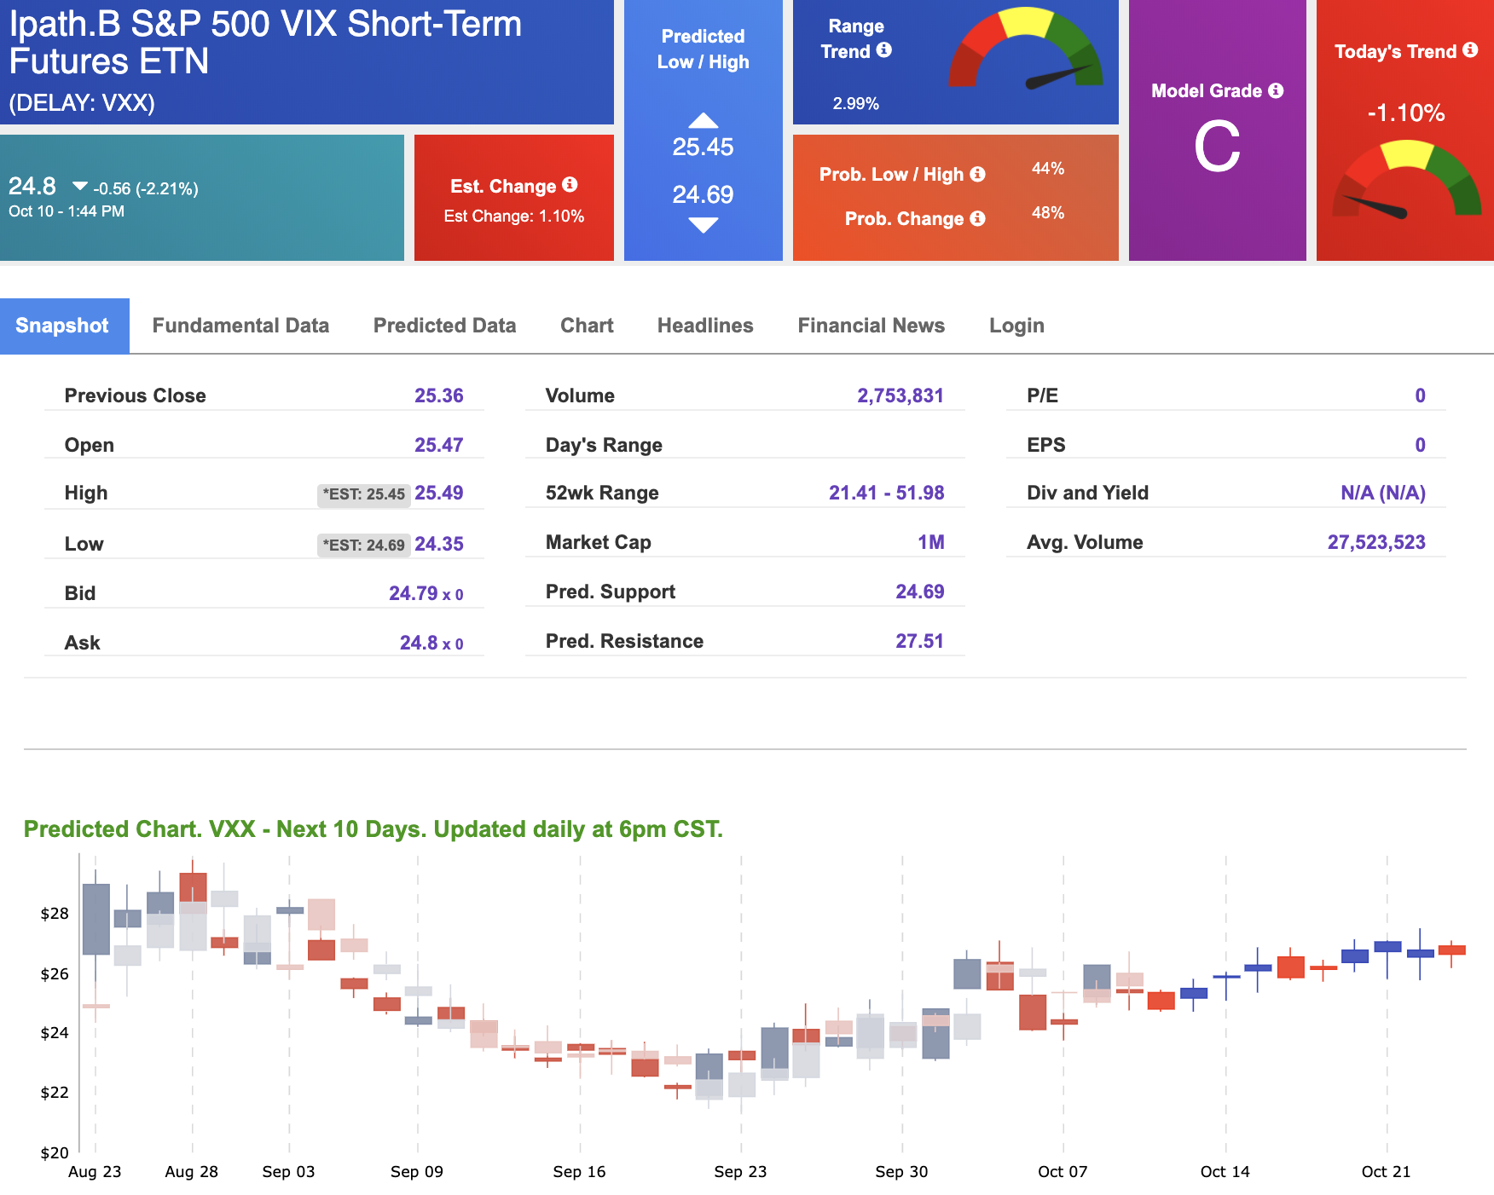1494x1195 pixels.
Task: Click the Est. Change info icon
Action: pos(570,185)
